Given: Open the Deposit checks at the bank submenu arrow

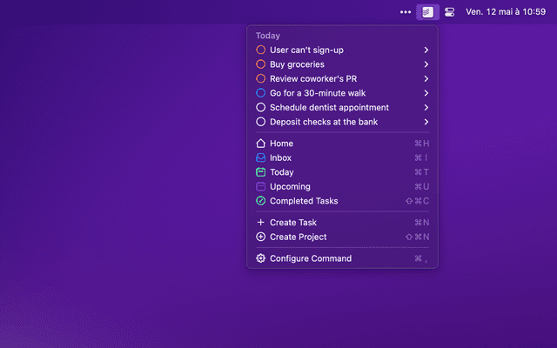Looking at the screenshot, I should pos(426,122).
